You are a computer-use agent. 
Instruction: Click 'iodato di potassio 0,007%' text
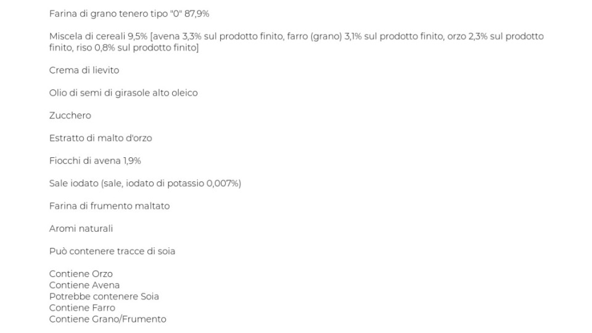[x=182, y=184]
